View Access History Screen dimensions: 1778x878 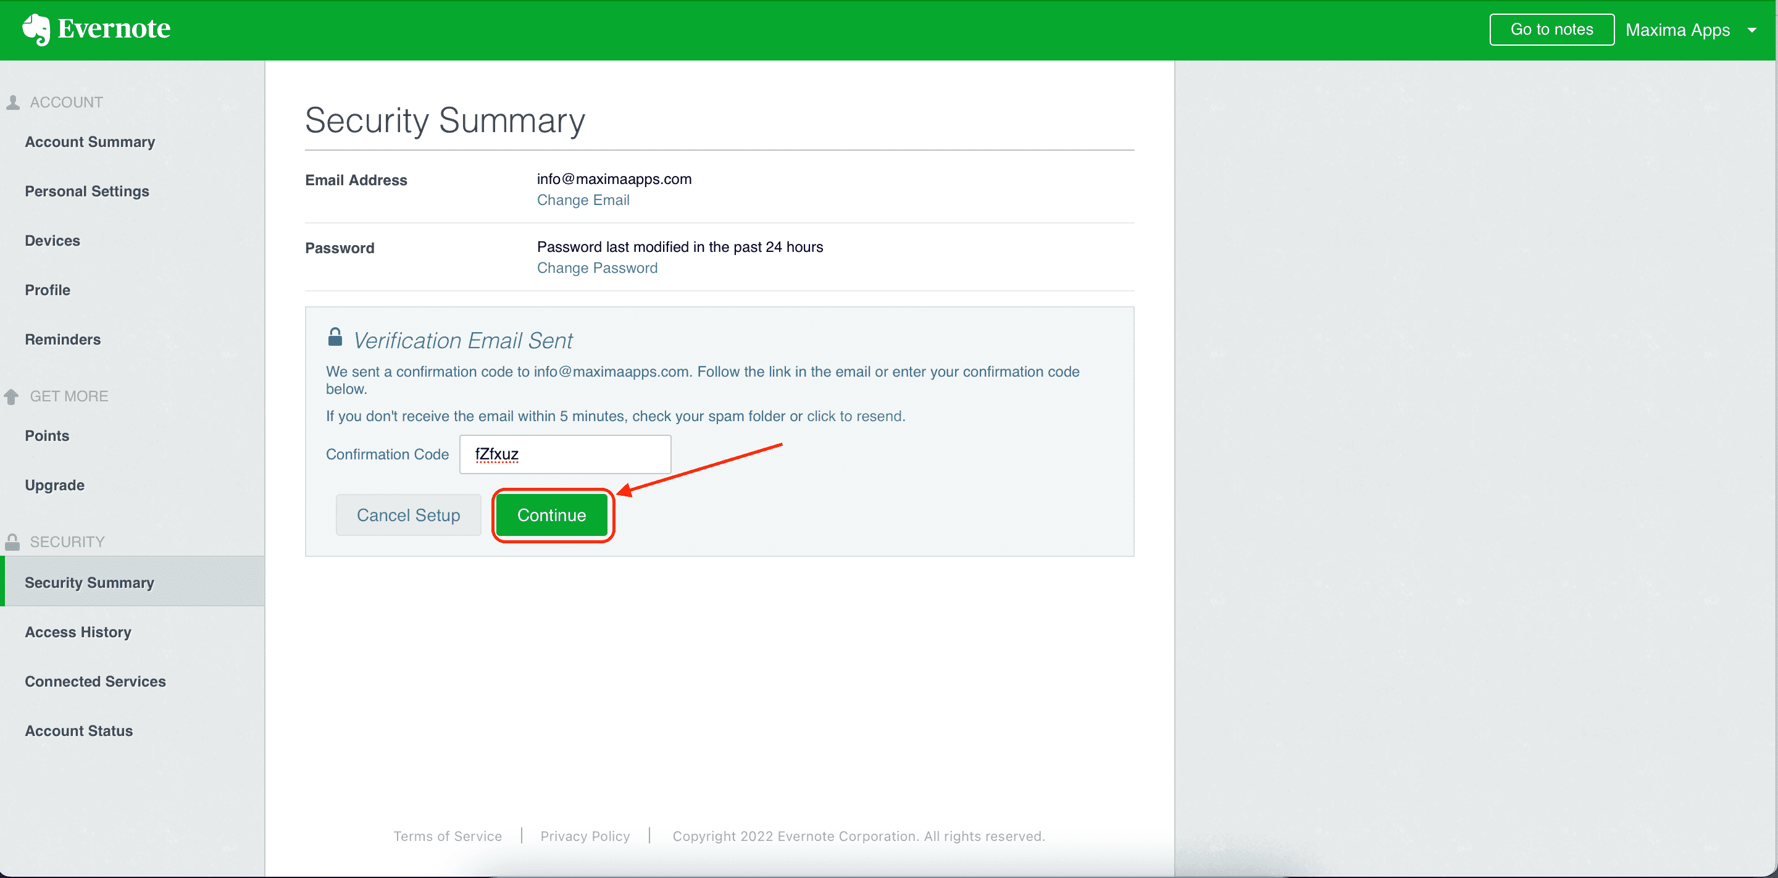(x=78, y=632)
